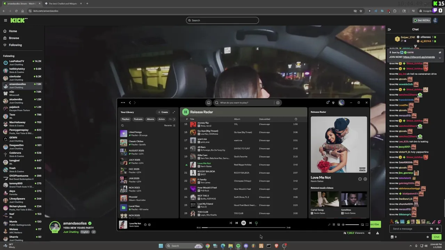Go to Kick Home
This screenshot has width=445, height=250.
pyautogui.click(x=10, y=31)
